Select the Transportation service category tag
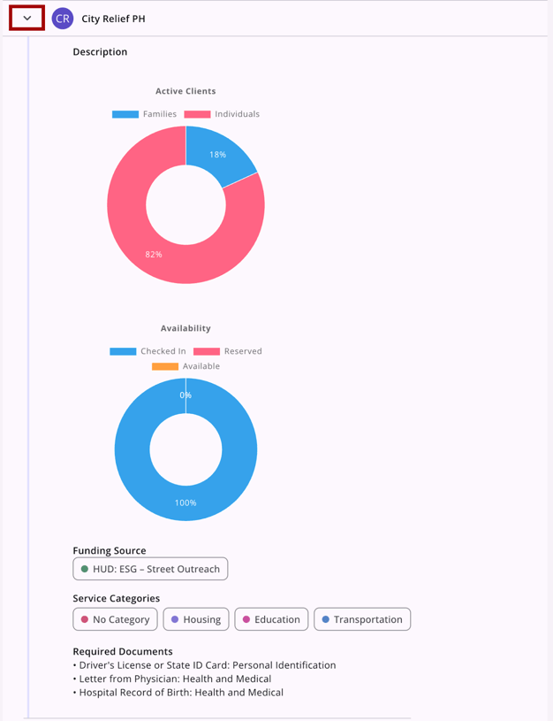The height and width of the screenshot is (721, 553). (362, 619)
